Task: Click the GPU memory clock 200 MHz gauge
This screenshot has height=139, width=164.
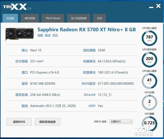Action: point(149,60)
